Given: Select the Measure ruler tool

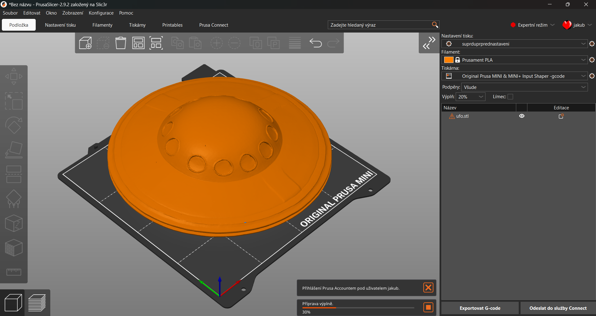Looking at the screenshot, I should pos(14,272).
